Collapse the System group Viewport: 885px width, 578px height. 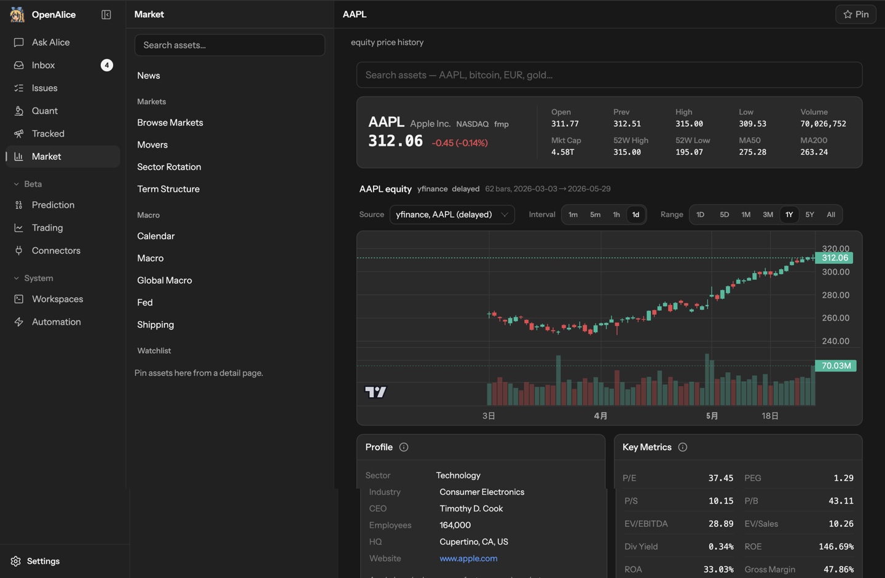click(x=33, y=278)
